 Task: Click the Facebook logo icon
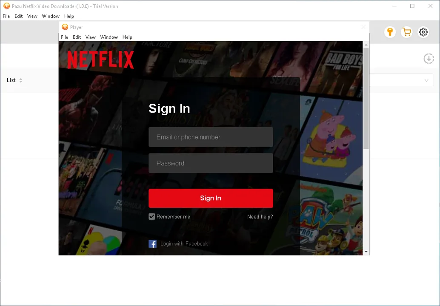pos(152,244)
